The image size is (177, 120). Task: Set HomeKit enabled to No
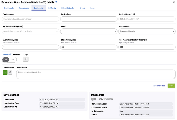6,60
